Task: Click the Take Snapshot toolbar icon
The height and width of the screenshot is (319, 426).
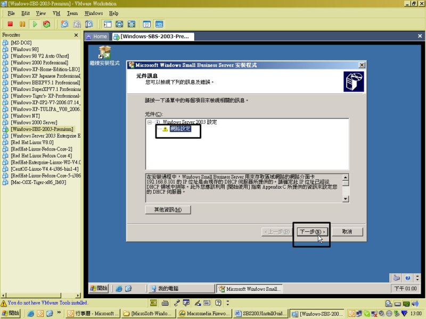Action: tap(64, 24)
